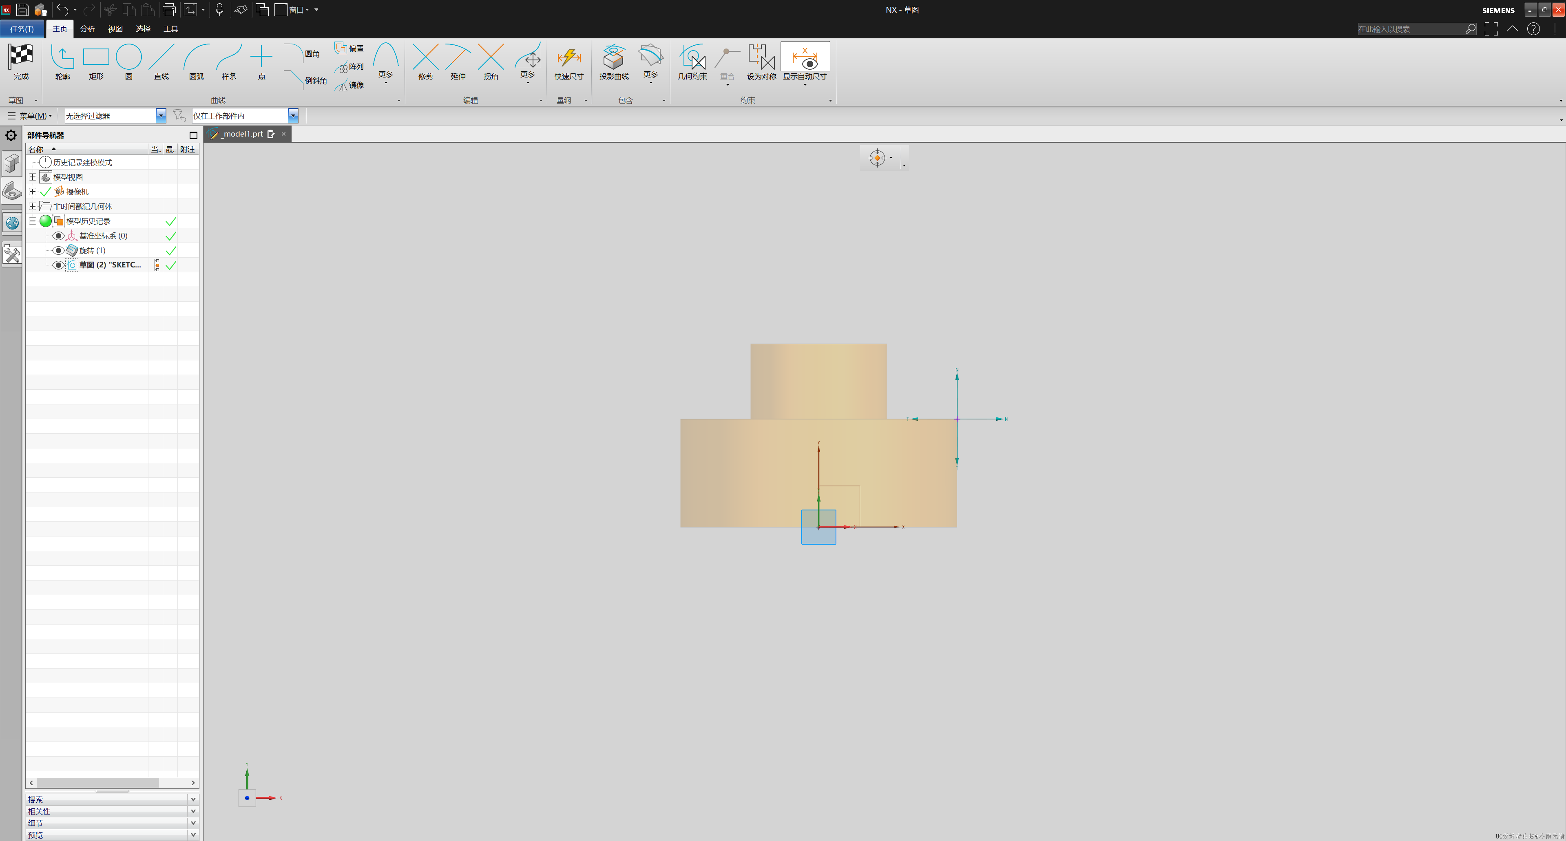This screenshot has height=841, width=1566.
Task: Hide the 基准坐标系 (0) feature eye
Action: coord(58,236)
